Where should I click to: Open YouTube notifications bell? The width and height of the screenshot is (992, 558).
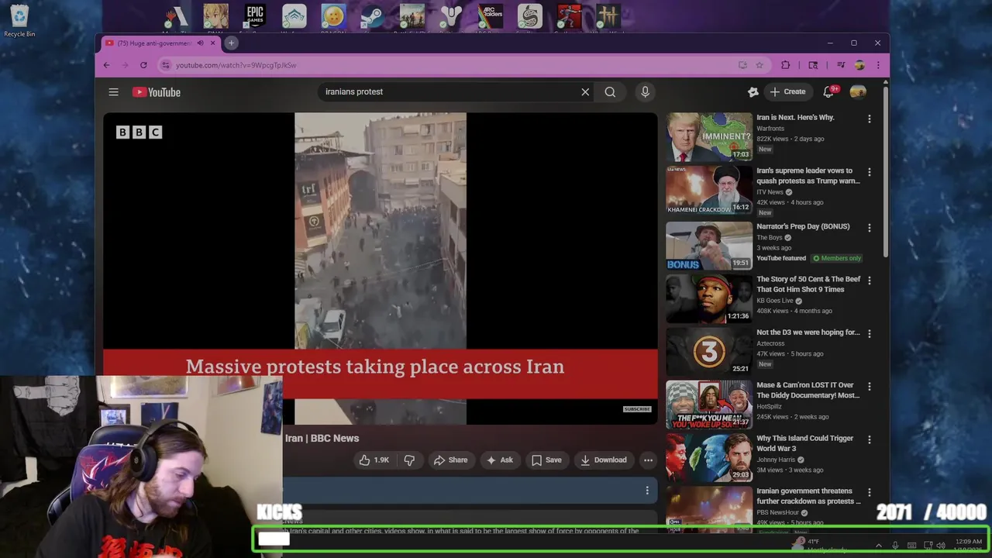click(828, 91)
